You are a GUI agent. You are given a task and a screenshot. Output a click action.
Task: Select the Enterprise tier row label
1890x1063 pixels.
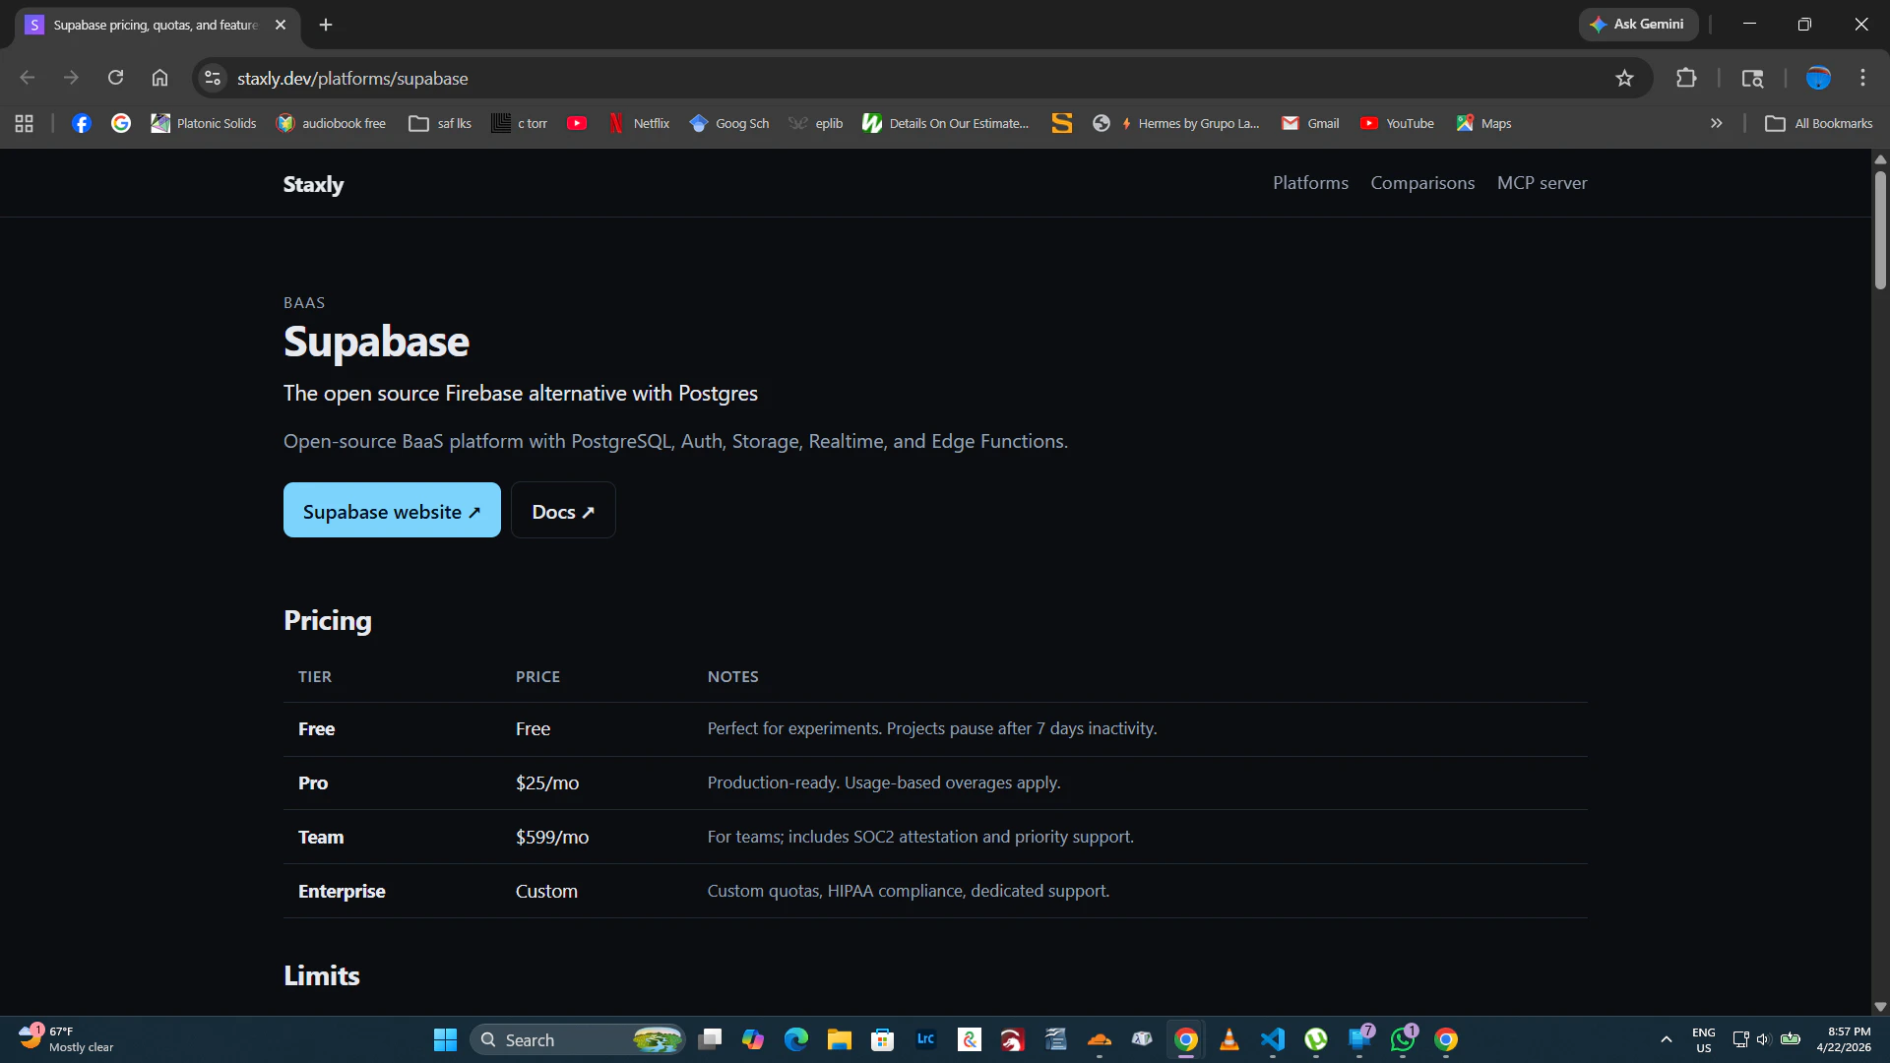342,892
